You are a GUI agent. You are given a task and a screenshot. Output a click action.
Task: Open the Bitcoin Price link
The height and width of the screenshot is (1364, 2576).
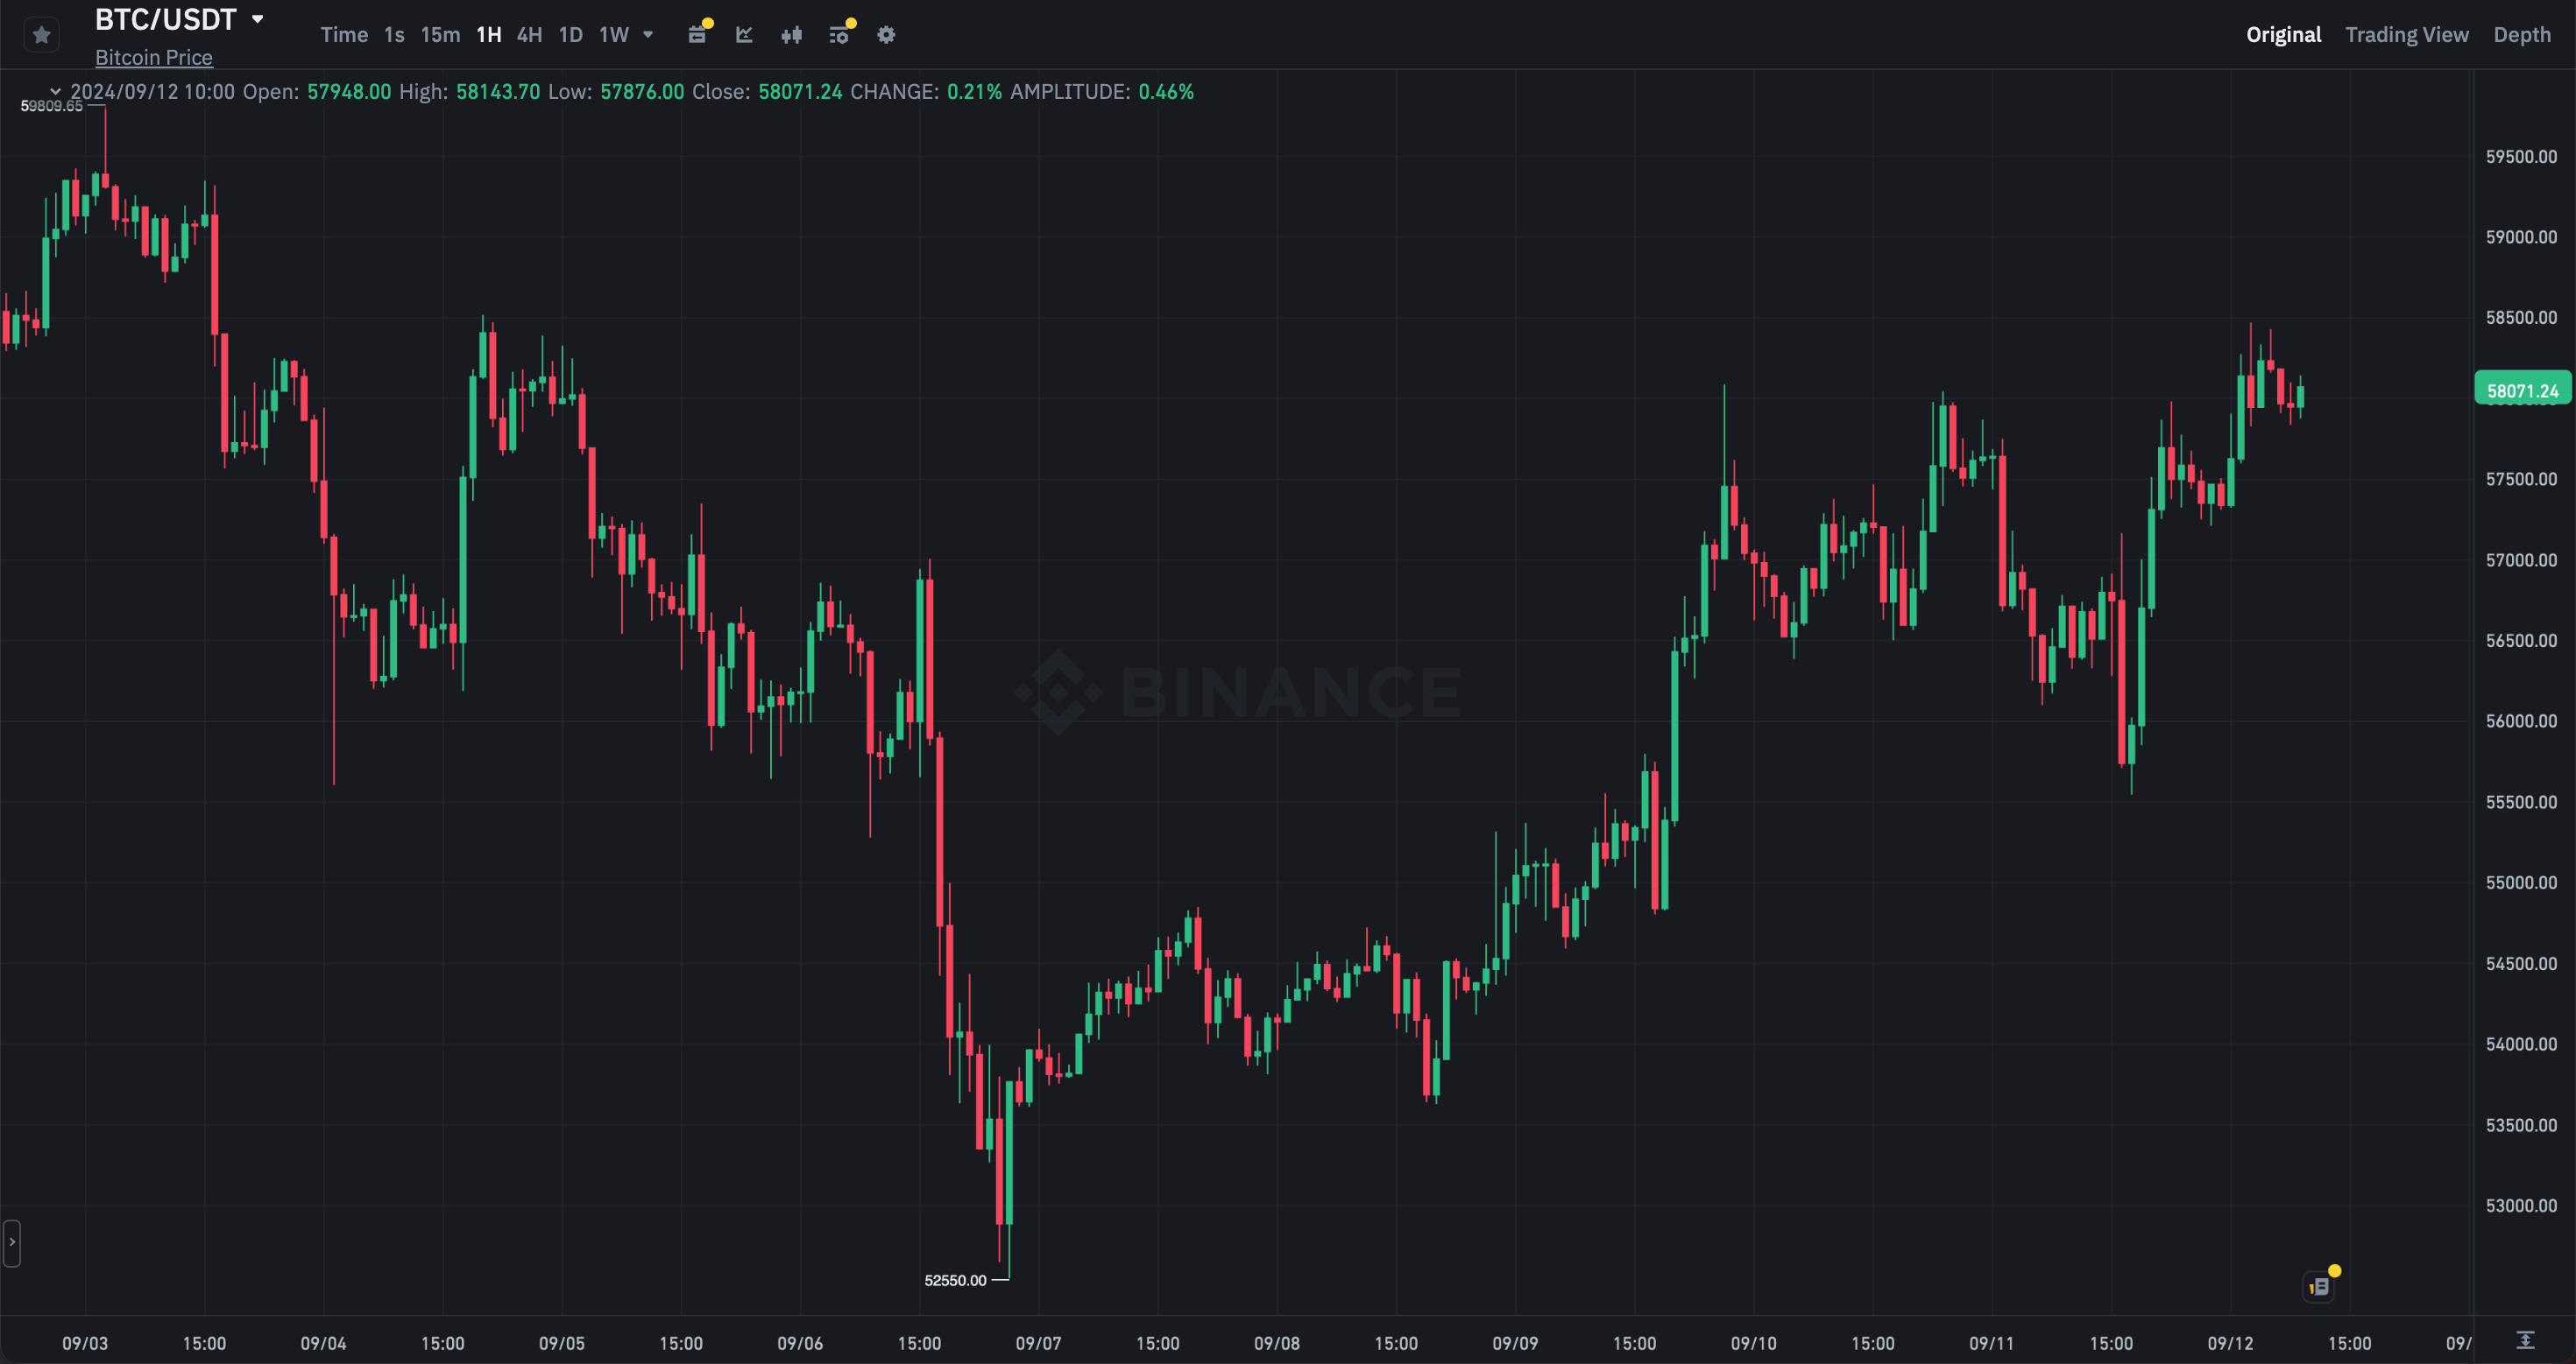click(x=154, y=57)
